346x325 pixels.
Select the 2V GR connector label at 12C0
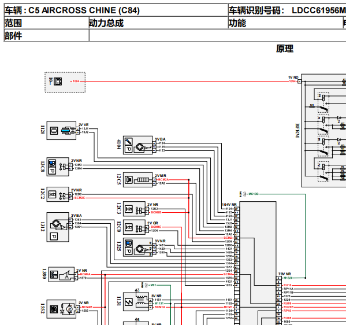pos(152,223)
